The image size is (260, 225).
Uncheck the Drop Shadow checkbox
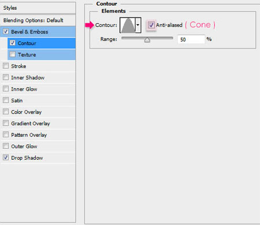(6, 157)
